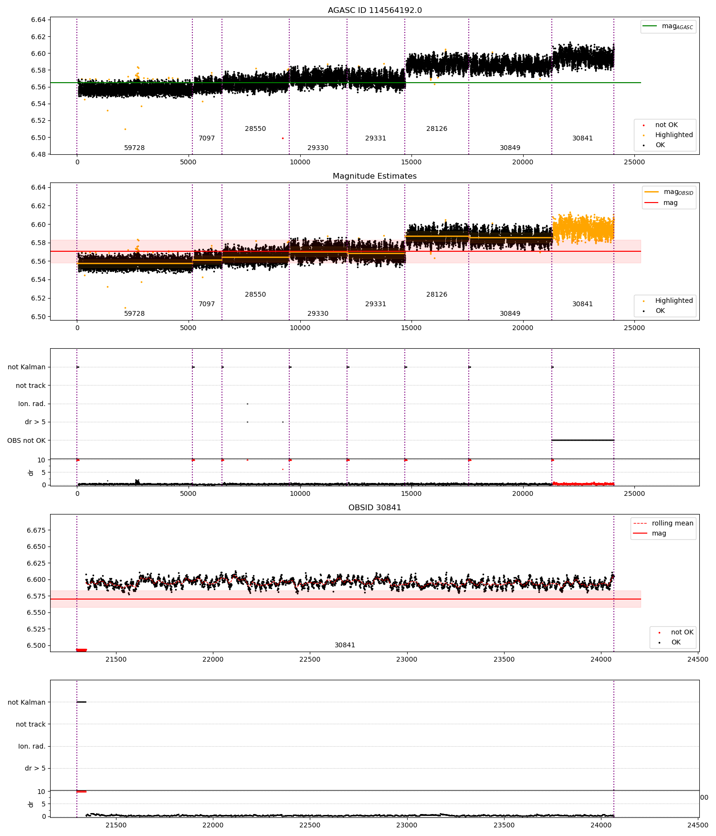
Task: Click obsid label 28126 in AGASC ID plot
Action: [437, 129]
